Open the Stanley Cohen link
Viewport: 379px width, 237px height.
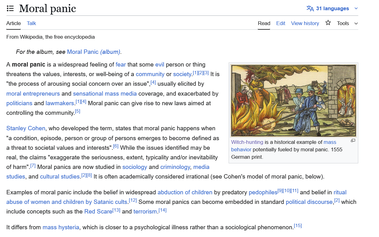(26, 128)
